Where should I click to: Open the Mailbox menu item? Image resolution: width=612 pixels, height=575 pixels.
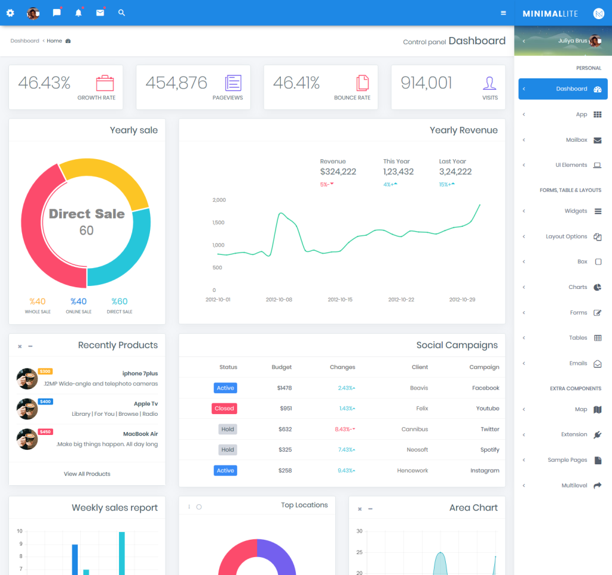pyautogui.click(x=576, y=140)
